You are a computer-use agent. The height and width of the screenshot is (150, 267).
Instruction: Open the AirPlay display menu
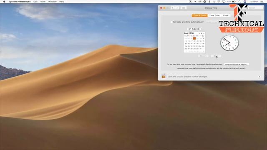pos(224,2)
